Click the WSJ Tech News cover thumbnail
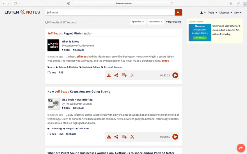Image resolution: width=247 pixels, height=154 pixels. (53, 104)
